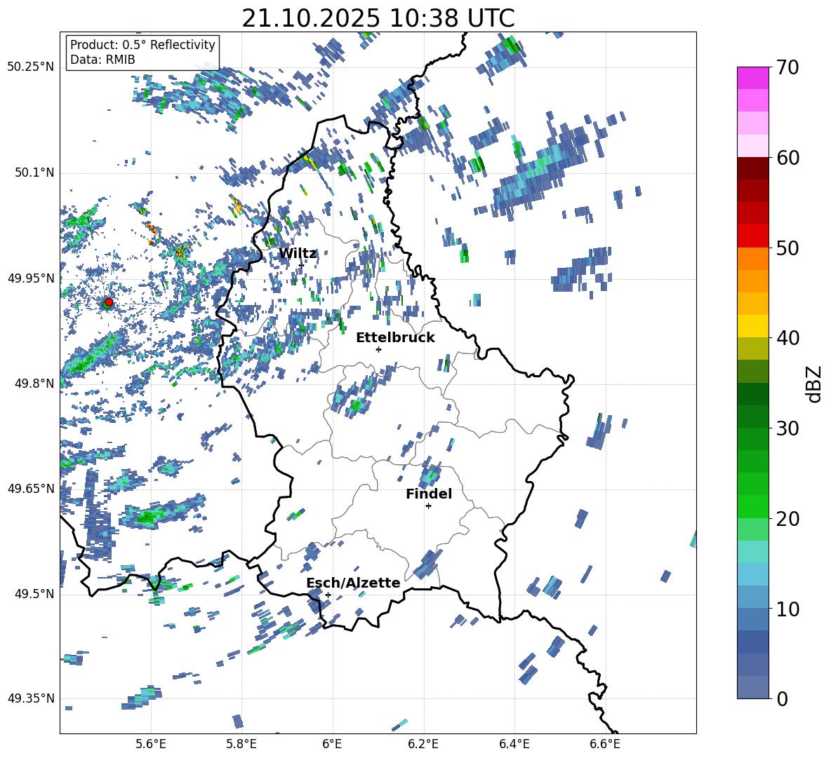
Task: Click the 6.2°E longitude label
Action: 423,744
